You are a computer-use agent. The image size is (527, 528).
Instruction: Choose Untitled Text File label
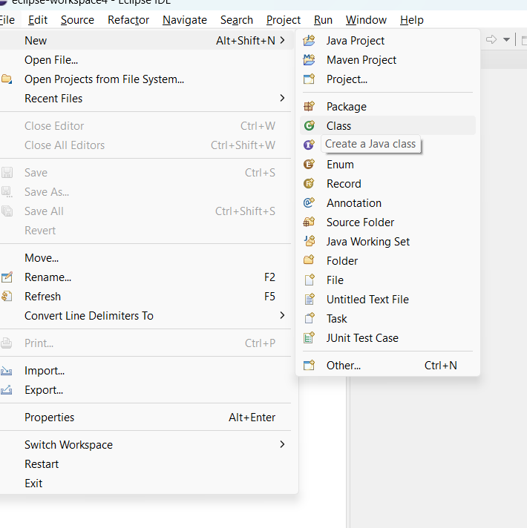tap(367, 300)
